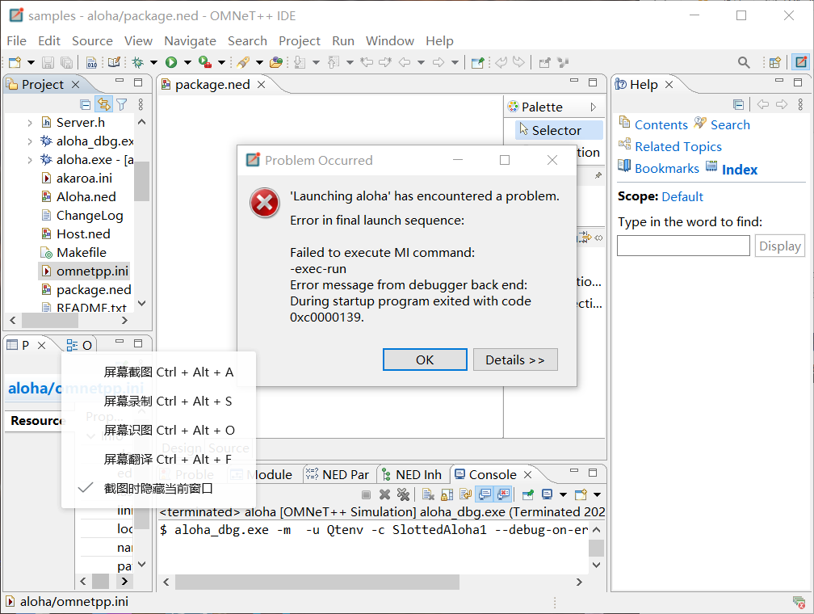Toggle Link with Editor in Project panel
The width and height of the screenshot is (814, 614).
[x=104, y=104]
